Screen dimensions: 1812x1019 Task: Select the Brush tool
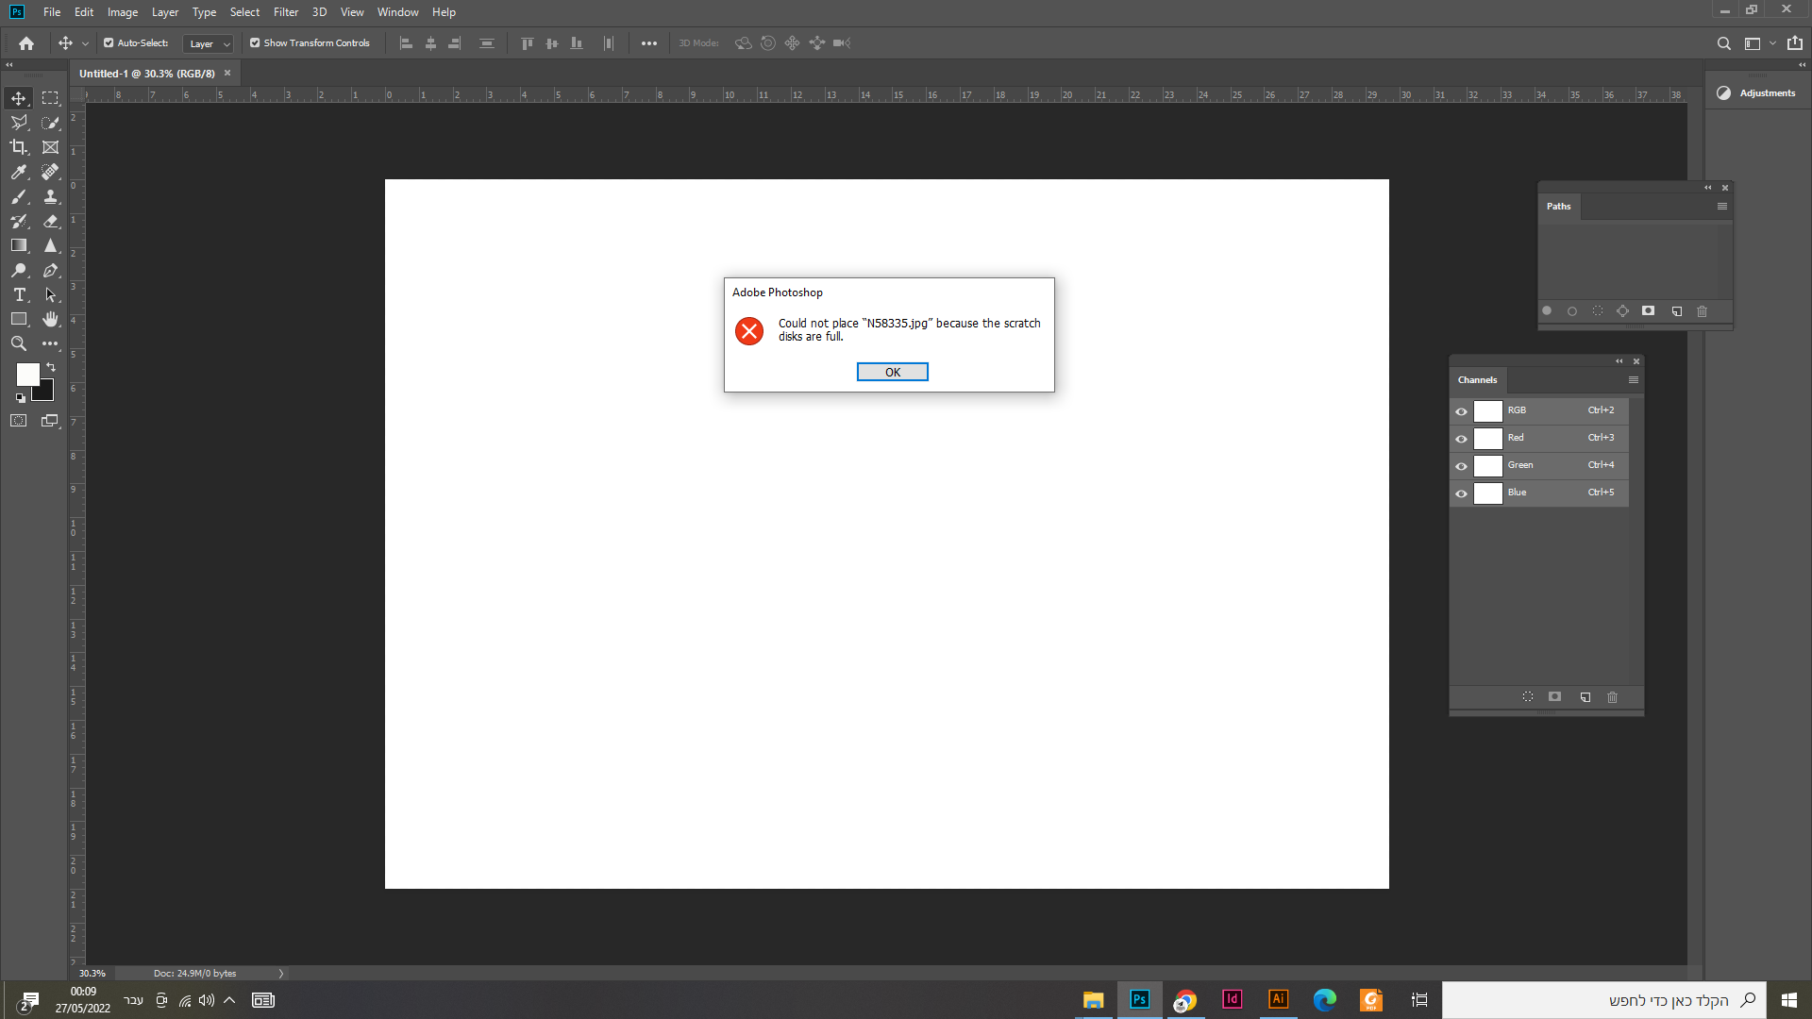(19, 196)
